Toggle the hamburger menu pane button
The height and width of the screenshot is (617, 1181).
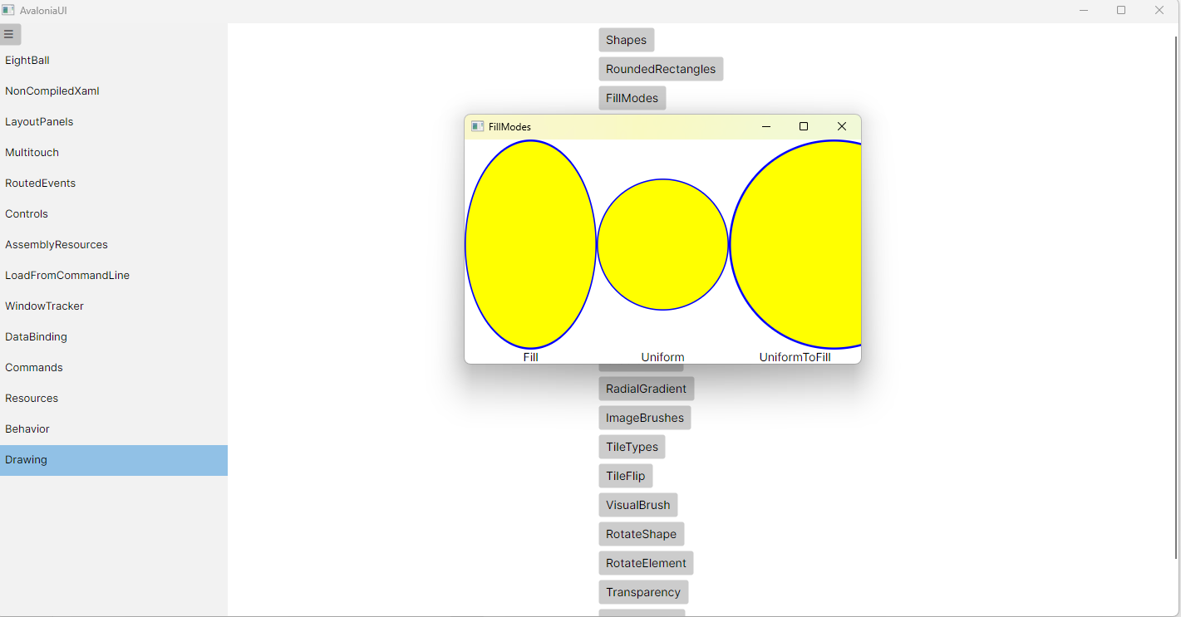10,34
